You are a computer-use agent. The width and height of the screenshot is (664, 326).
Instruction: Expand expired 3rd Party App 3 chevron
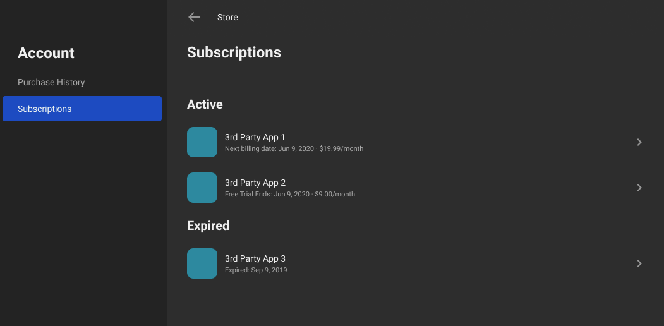[639, 263]
